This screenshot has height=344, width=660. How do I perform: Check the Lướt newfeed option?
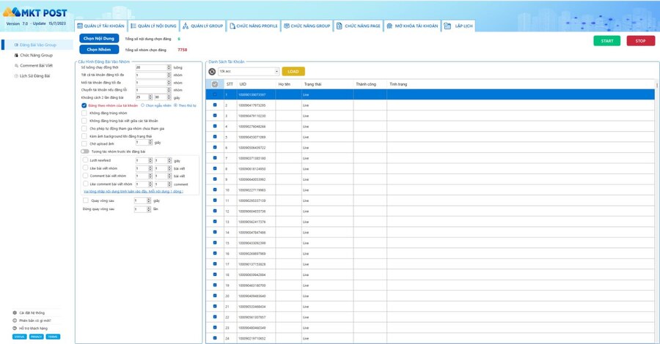tap(86, 160)
